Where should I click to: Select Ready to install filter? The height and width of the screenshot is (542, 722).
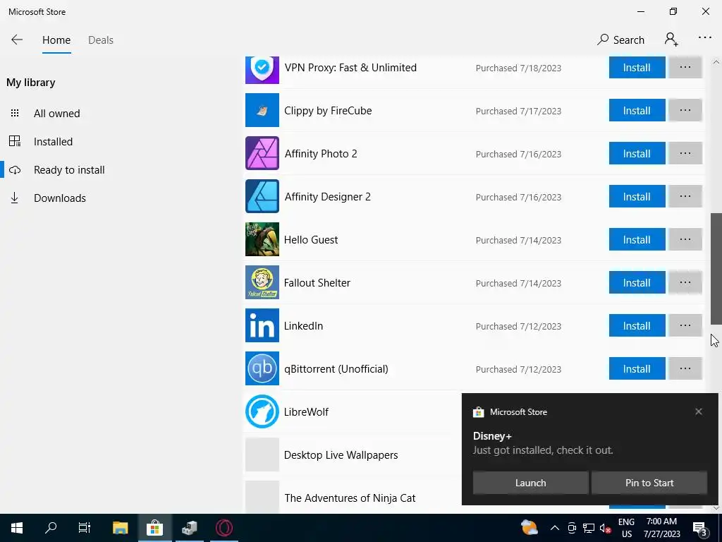(x=69, y=169)
